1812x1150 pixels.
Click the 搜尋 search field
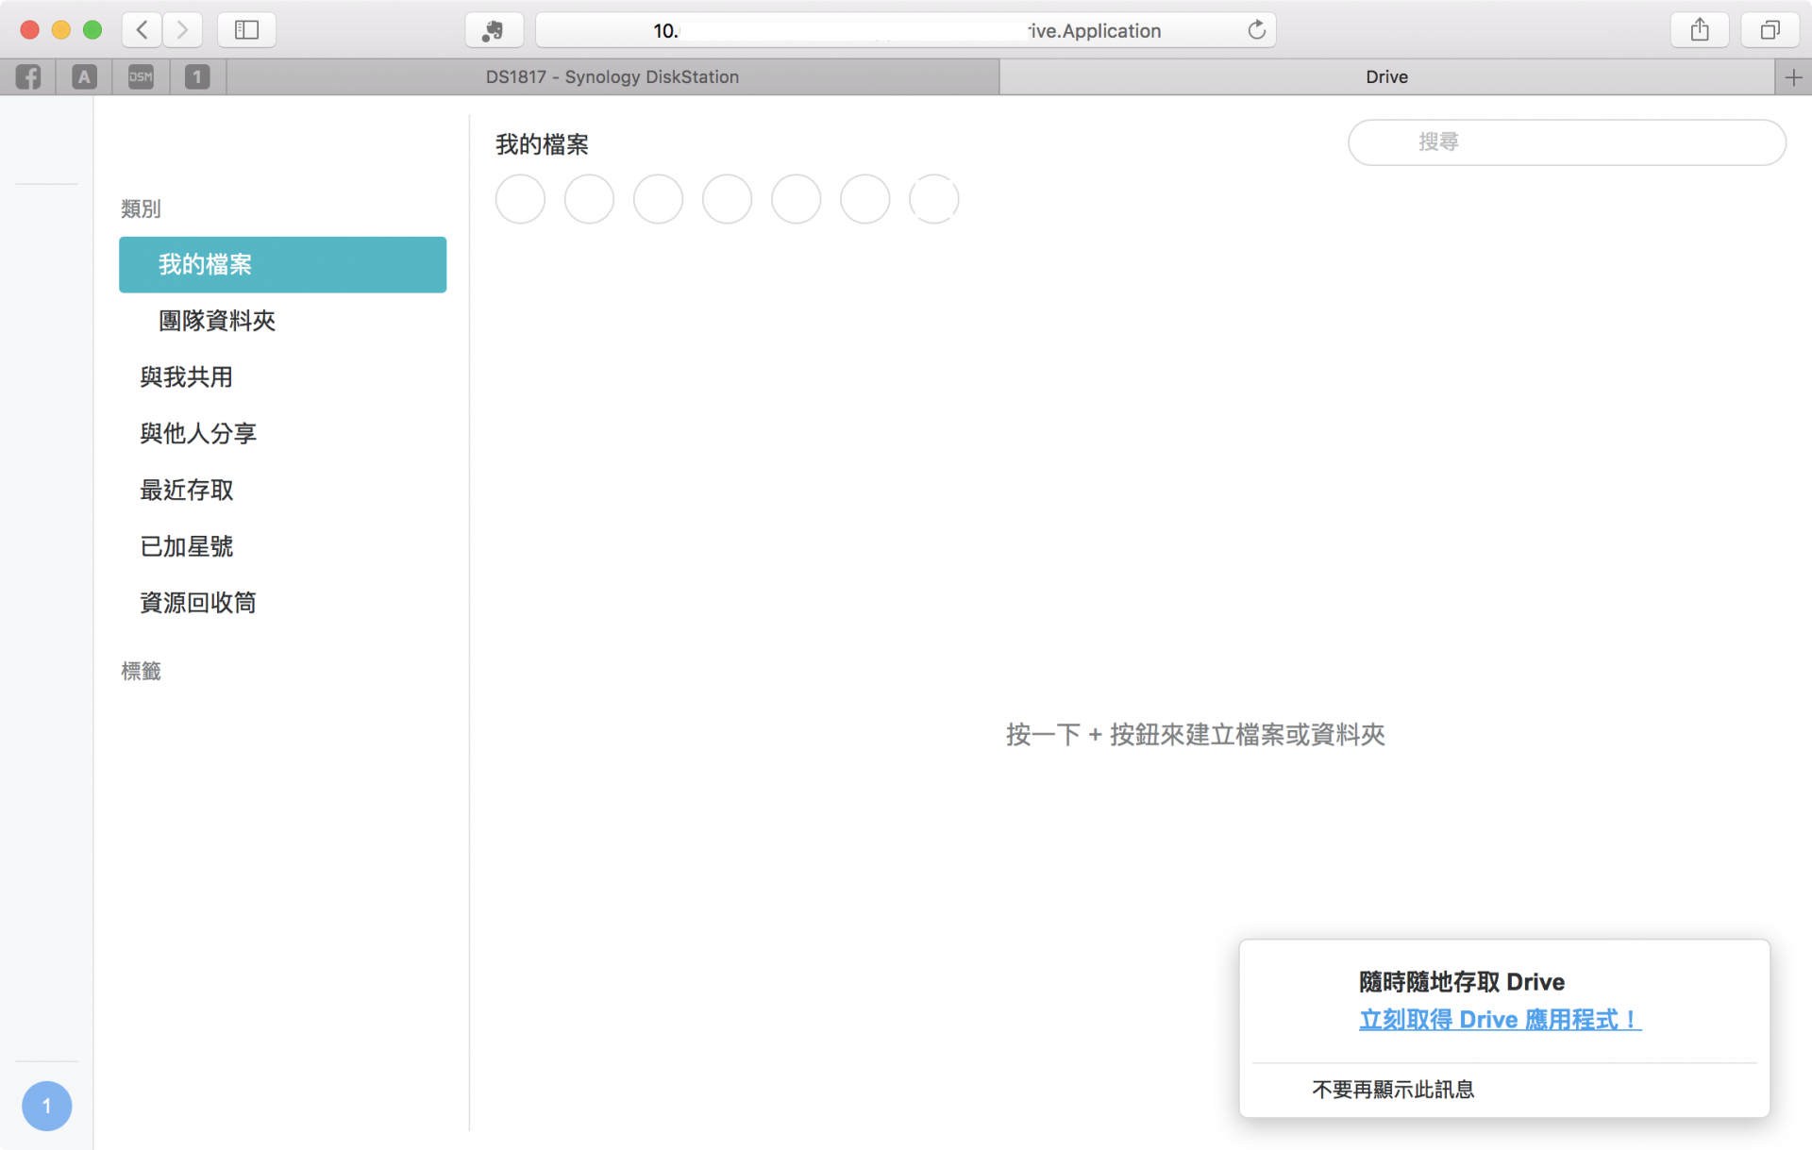(1567, 142)
